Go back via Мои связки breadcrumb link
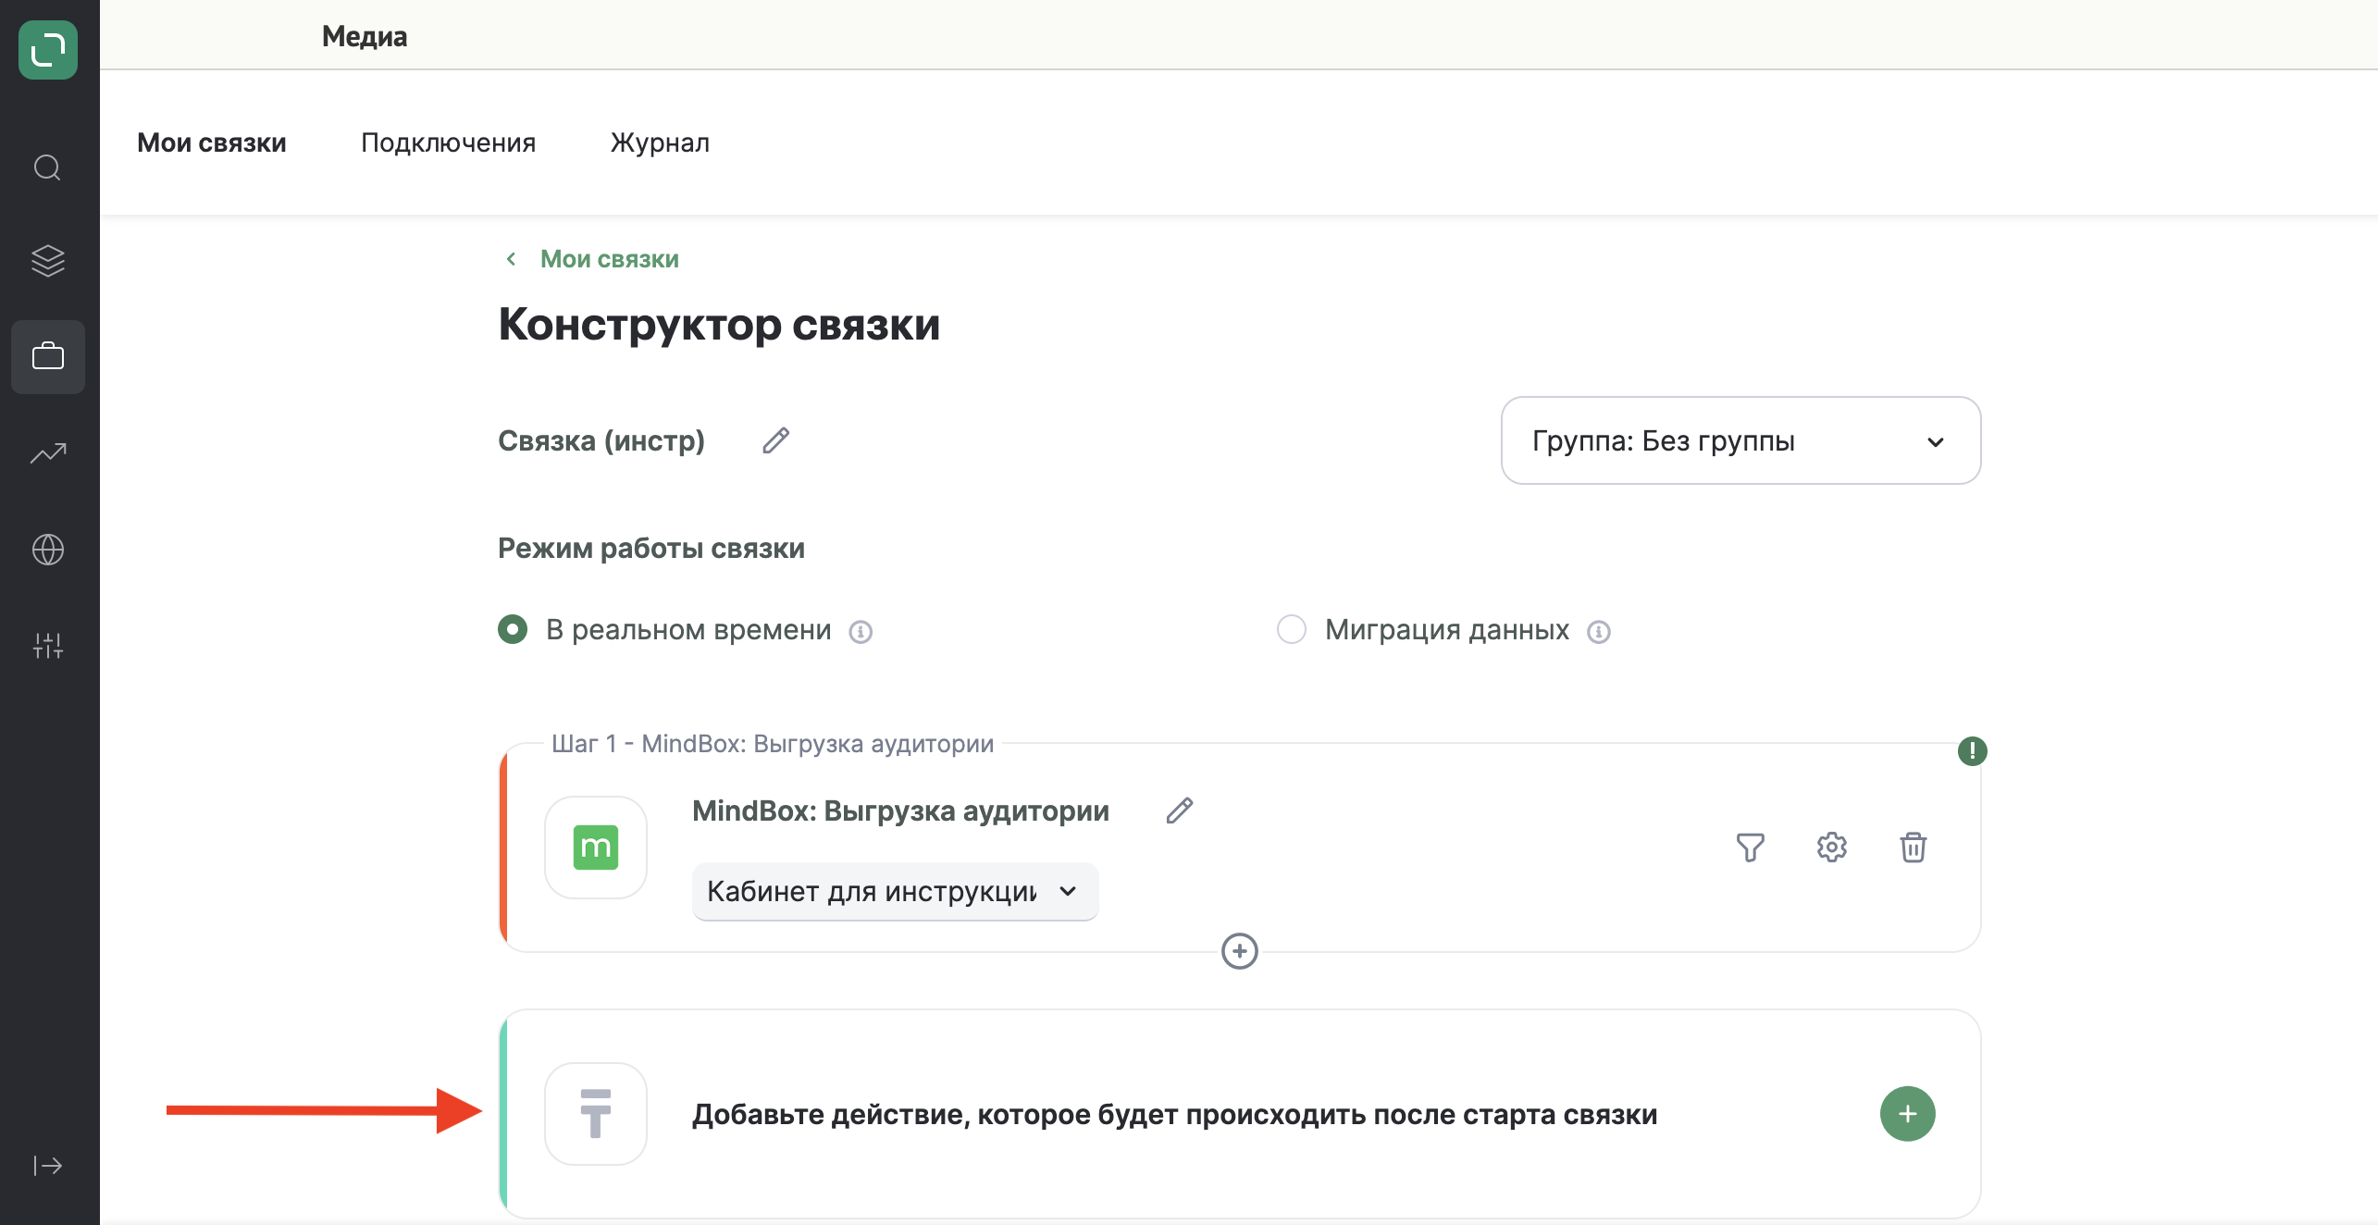The height and width of the screenshot is (1225, 2378). click(609, 259)
